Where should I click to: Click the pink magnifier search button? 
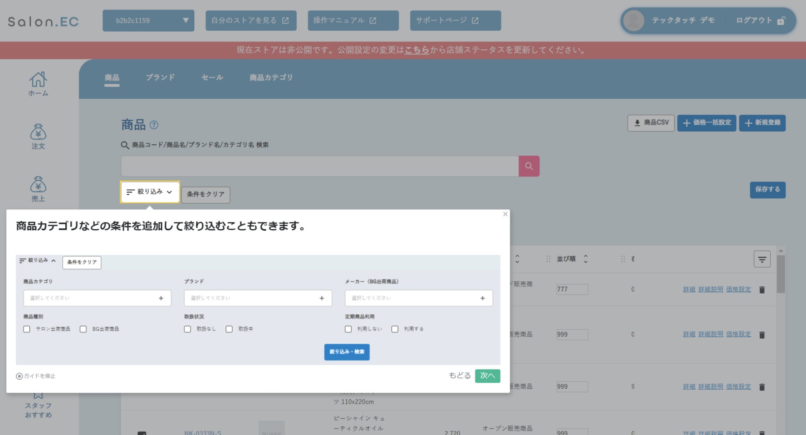[529, 166]
